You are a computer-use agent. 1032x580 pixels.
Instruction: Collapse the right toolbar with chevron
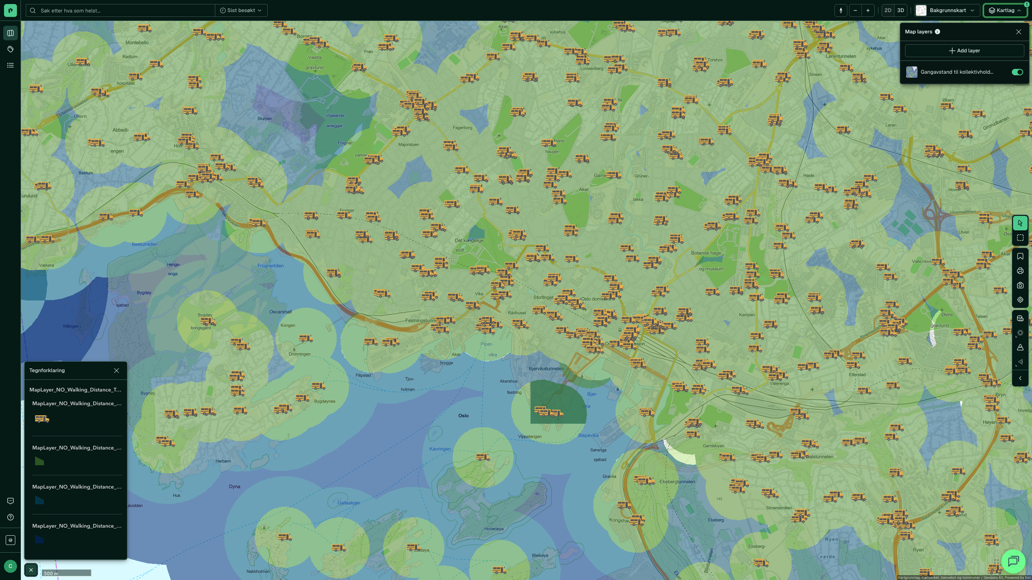click(x=1020, y=378)
